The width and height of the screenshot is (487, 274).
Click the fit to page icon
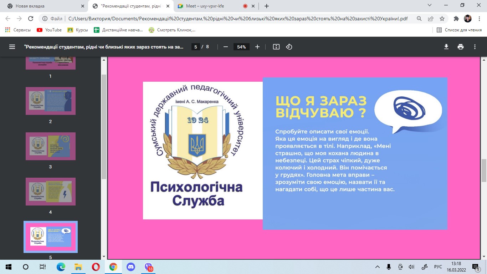(276, 47)
